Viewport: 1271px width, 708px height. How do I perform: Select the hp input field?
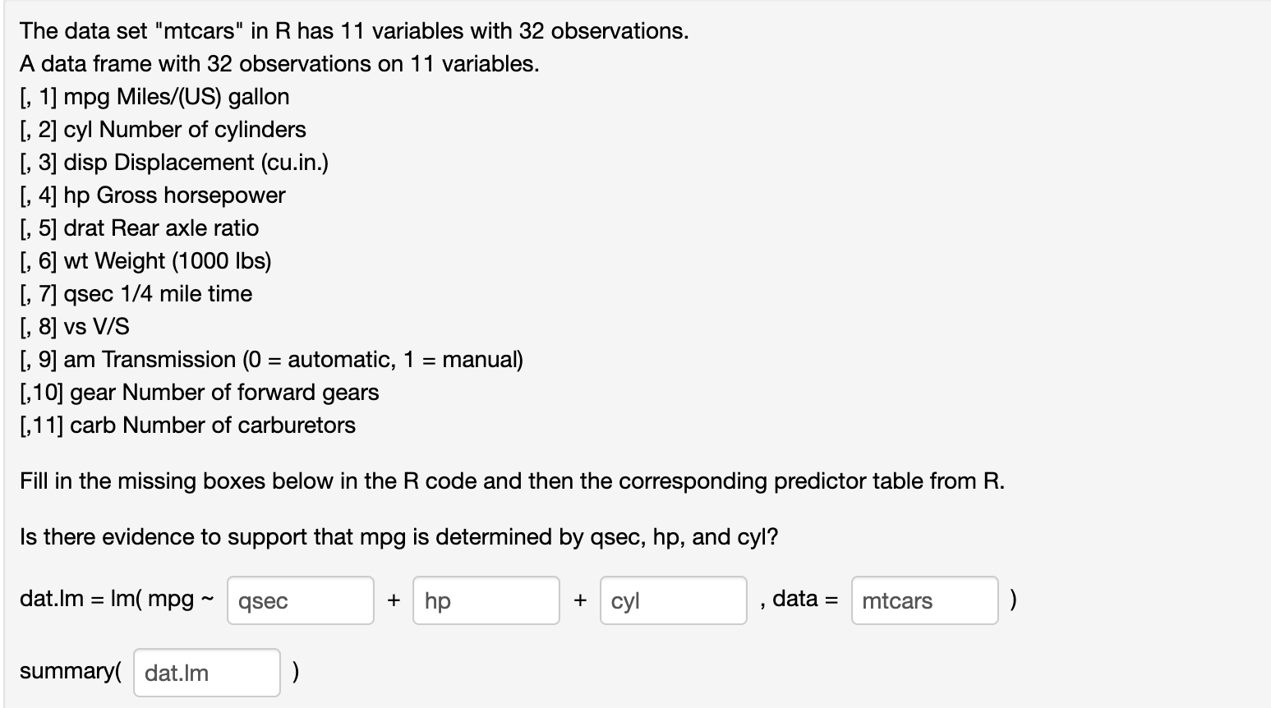point(486,600)
